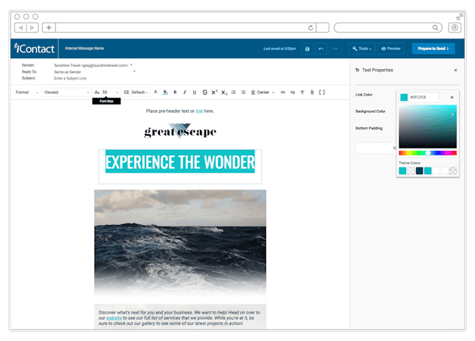Click the text color A icon
475x341 pixels.
(155, 92)
